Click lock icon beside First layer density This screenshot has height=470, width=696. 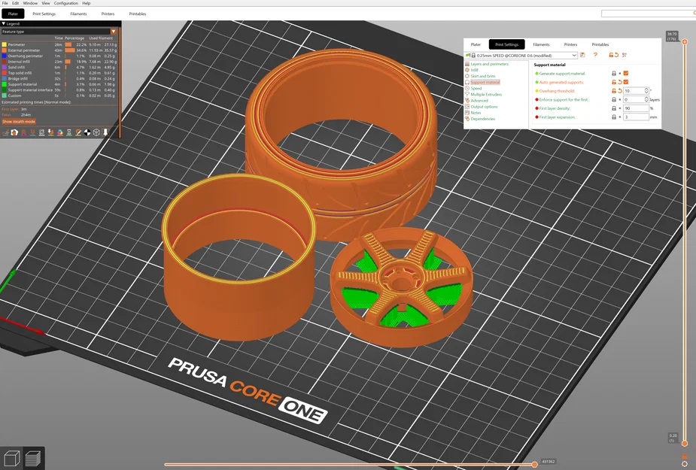614,108
